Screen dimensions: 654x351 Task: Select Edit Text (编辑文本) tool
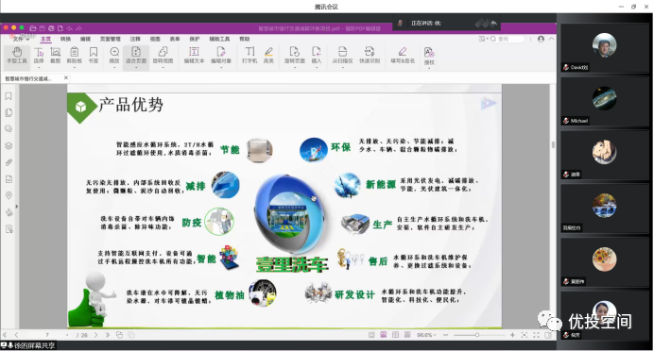[x=194, y=56]
